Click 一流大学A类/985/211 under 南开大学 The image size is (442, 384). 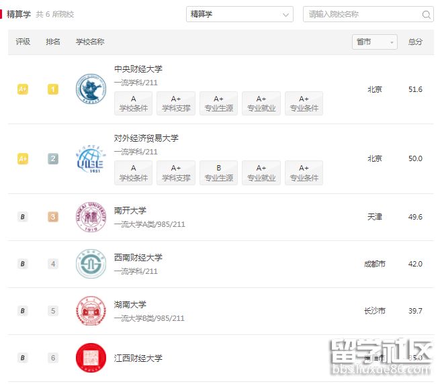[150, 224]
